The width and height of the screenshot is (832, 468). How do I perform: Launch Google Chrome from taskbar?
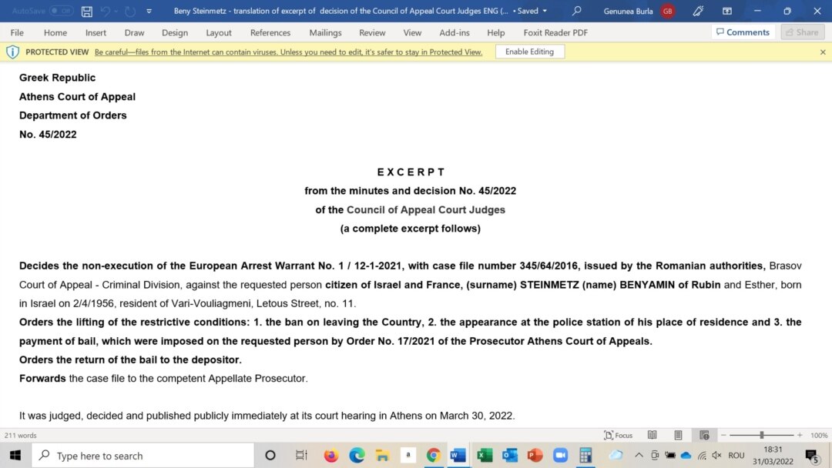(433, 455)
